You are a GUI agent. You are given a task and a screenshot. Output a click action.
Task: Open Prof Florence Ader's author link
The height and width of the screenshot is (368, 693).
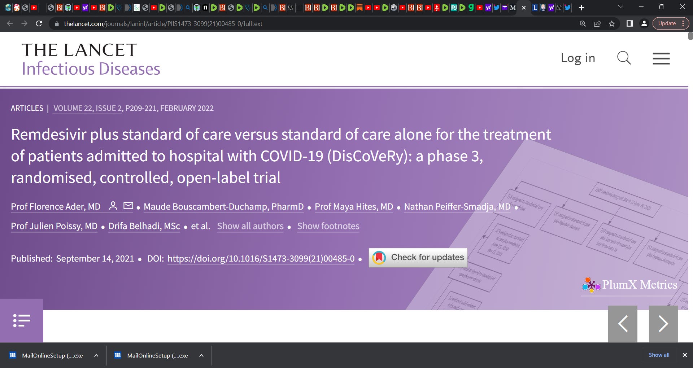56,206
